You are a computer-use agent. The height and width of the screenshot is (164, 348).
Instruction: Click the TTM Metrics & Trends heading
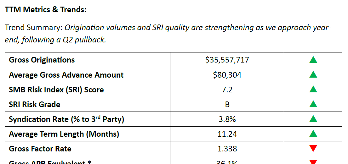click(46, 10)
